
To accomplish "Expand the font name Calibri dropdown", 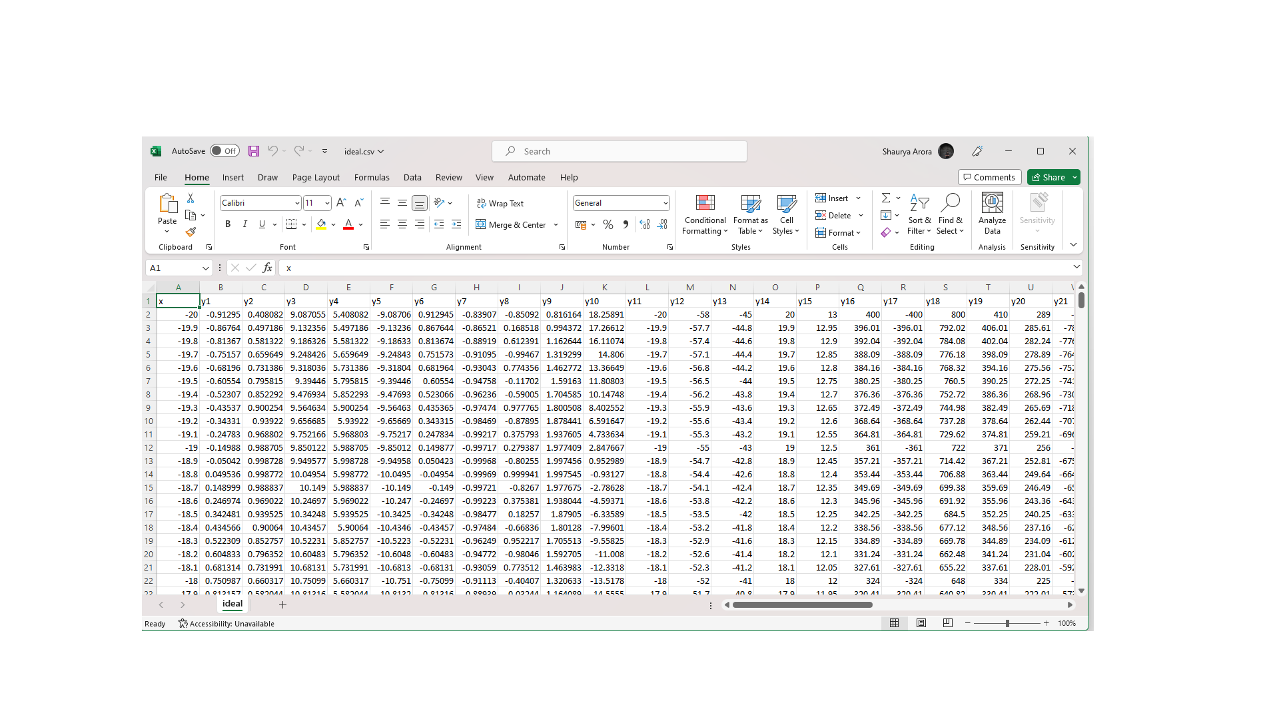I will 296,203.
